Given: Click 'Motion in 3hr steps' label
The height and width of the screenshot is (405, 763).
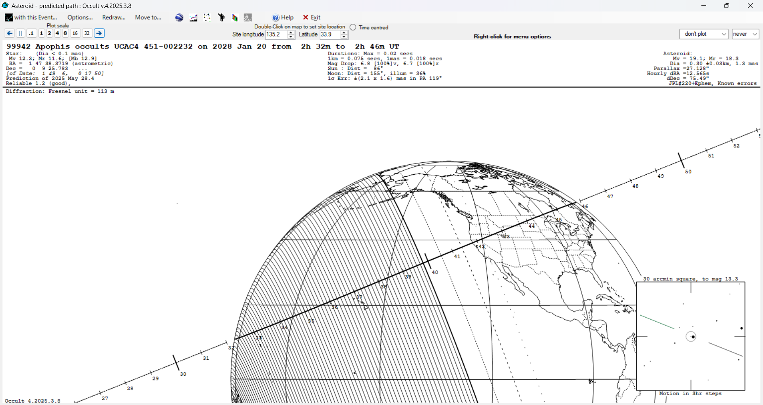Looking at the screenshot, I should 690,393.
